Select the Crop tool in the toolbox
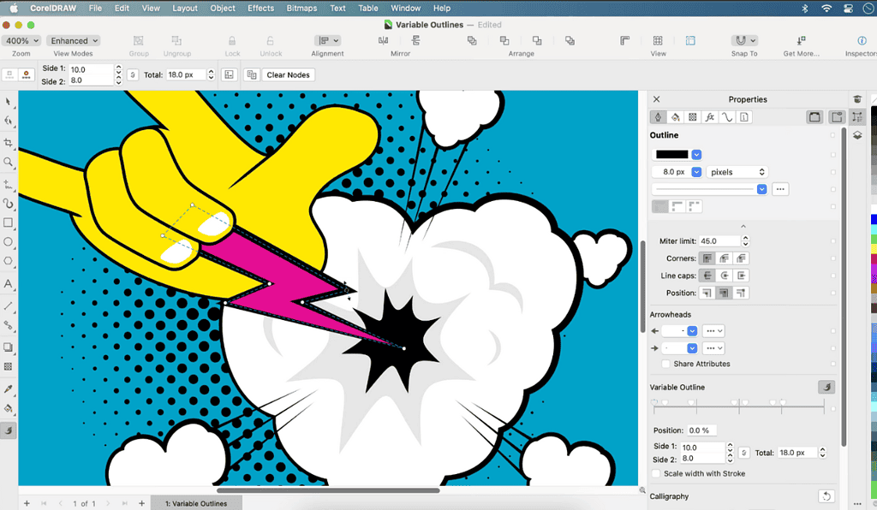This screenshot has width=877, height=510. pyautogui.click(x=9, y=142)
